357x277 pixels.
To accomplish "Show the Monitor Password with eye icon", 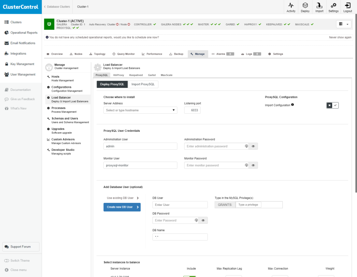I will [x=253, y=165].
